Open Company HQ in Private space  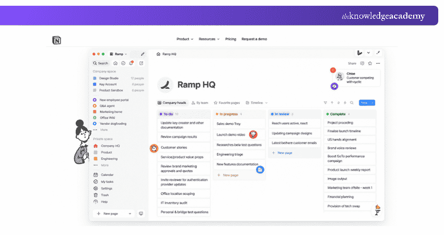[110, 146]
